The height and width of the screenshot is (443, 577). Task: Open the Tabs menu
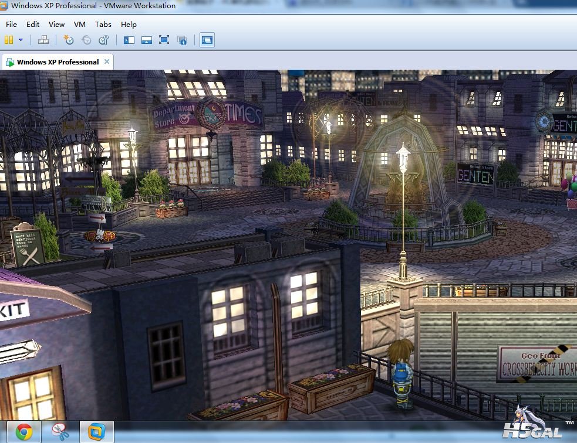pos(103,24)
